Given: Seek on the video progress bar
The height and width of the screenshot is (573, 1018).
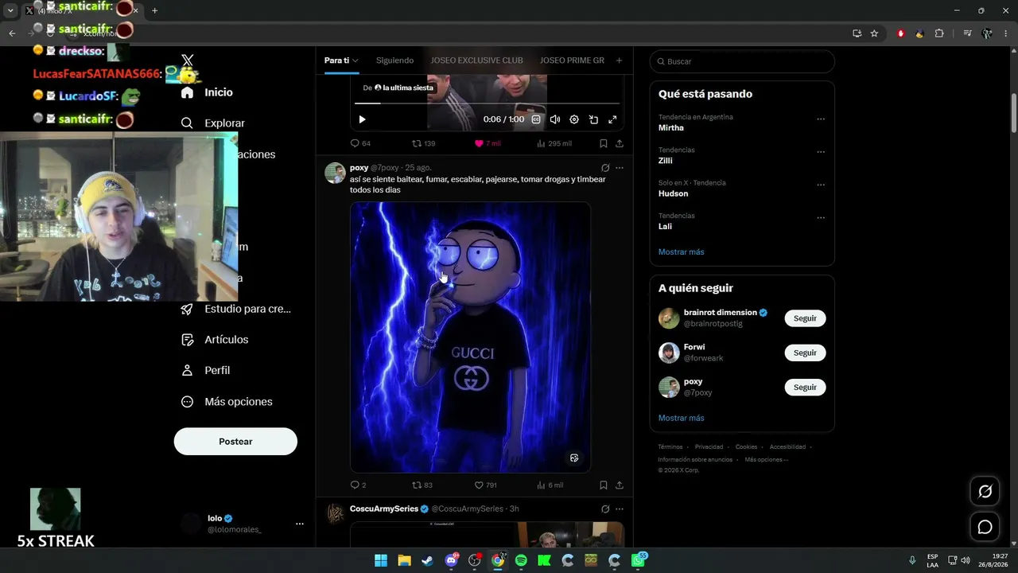Looking at the screenshot, I should point(487,103).
